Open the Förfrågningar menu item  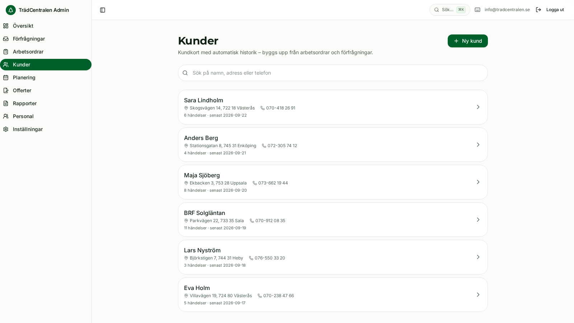[46, 39]
